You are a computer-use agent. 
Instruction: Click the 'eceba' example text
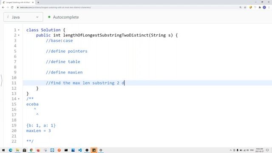tap(32, 104)
